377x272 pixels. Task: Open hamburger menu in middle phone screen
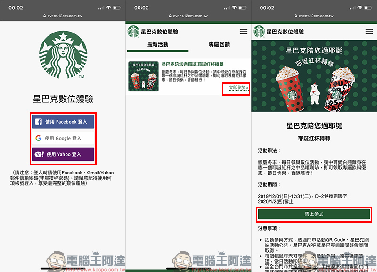pos(244,32)
